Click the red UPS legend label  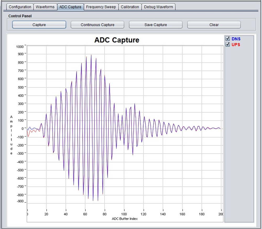pyautogui.click(x=236, y=45)
